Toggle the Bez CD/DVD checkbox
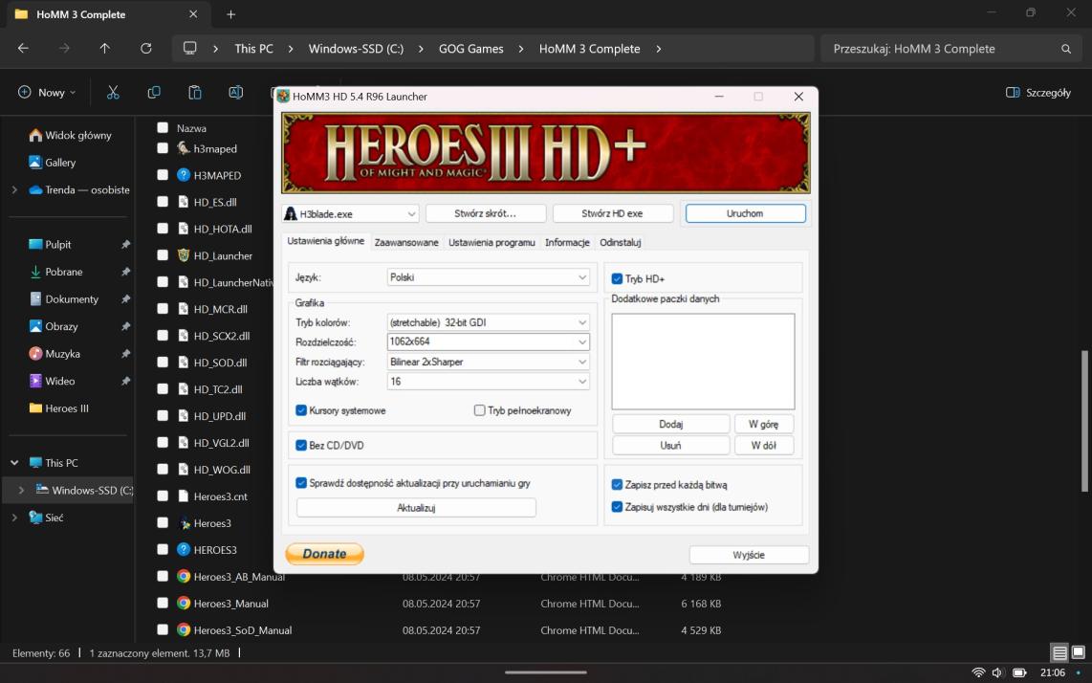Viewport: 1092px width, 683px height. point(302,446)
